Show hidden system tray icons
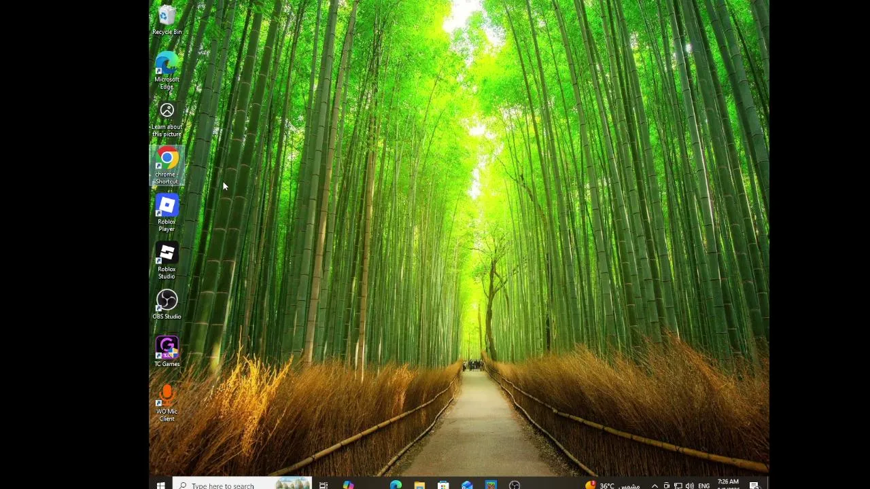 point(655,485)
